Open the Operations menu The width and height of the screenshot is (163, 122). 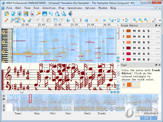[x=75, y=8]
